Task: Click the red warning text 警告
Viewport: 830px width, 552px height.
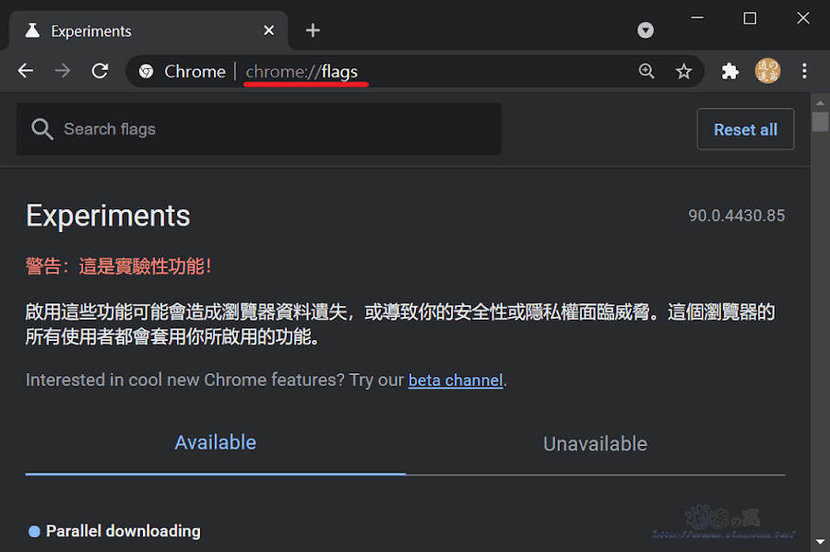Action: pyautogui.click(x=119, y=266)
